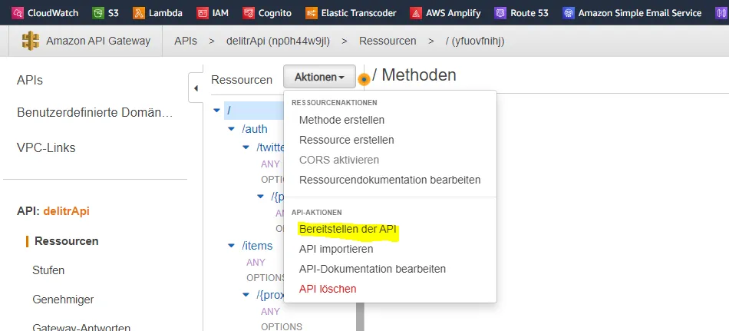
Task: Choose API löschen from the menu
Action: tap(328, 289)
